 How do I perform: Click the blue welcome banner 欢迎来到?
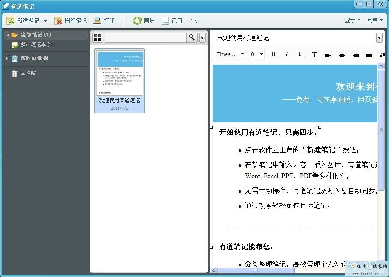click(295, 93)
